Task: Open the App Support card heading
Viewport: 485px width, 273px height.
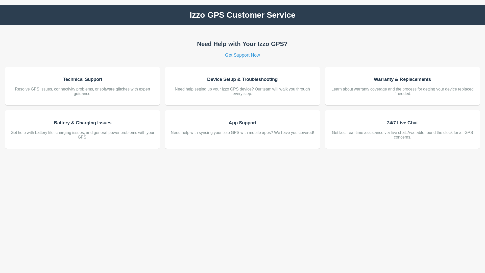Action: point(243,123)
